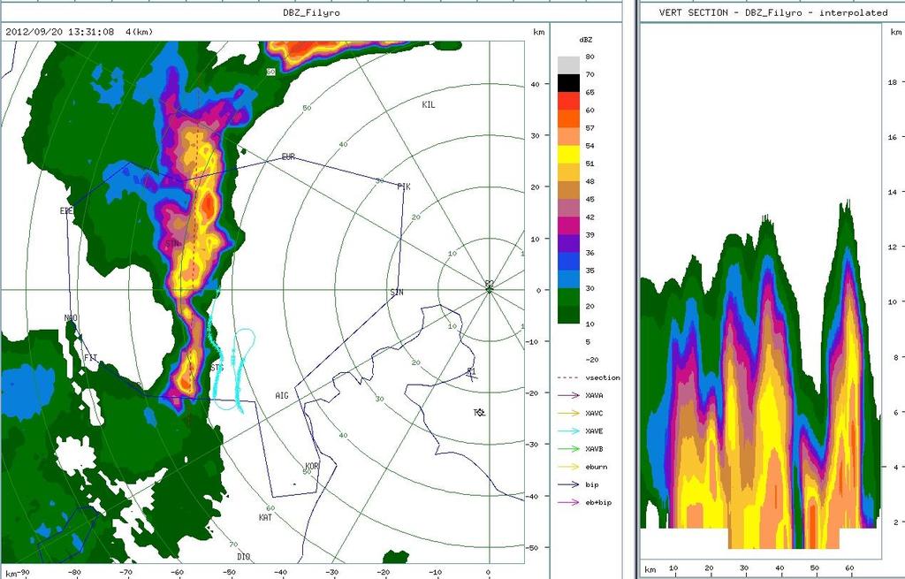Select the AIG label on the map
Image resolution: width=905 pixels, height=579 pixels.
282,396
